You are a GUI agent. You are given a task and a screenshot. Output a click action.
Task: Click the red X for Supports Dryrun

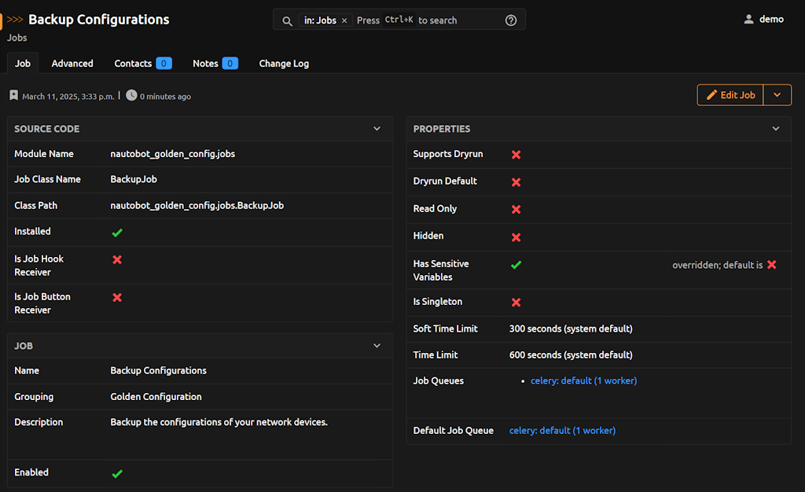[516, 155]
